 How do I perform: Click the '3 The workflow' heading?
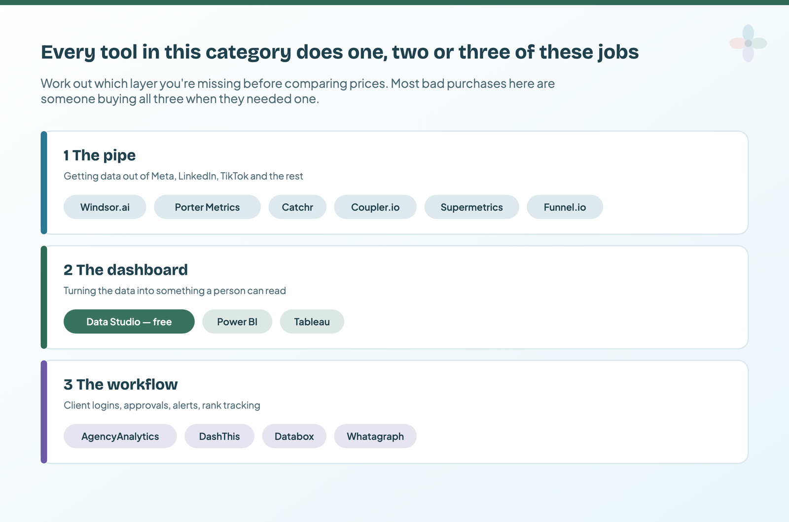point(121,384)
